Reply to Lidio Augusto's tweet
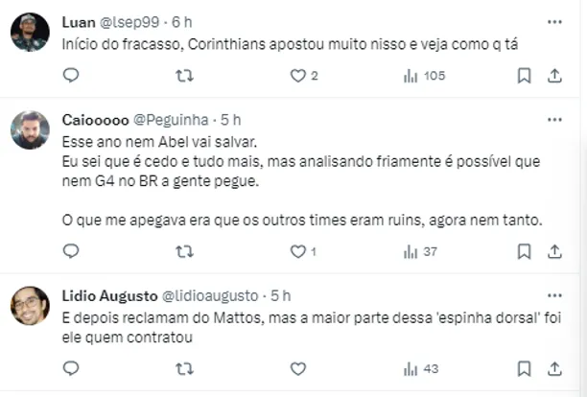Image resolution: width=587 pixels, height=397 pixels. click(70, 368)
